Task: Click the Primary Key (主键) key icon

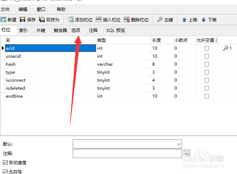Action: (x=160, y=20)
